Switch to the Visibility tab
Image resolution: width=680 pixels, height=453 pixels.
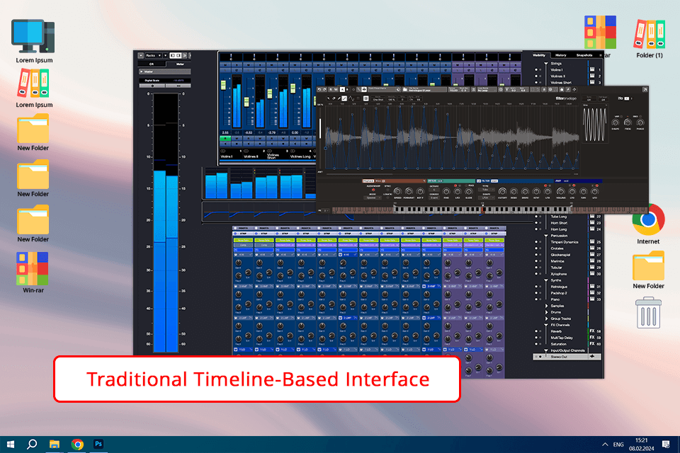(x=539, y=55)
